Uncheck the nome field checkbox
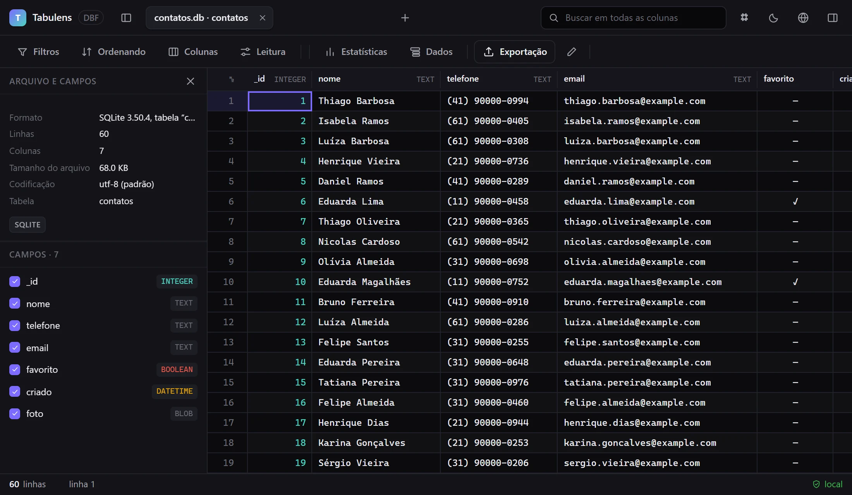This screenshot has height=495, width=852. (15, 304)
